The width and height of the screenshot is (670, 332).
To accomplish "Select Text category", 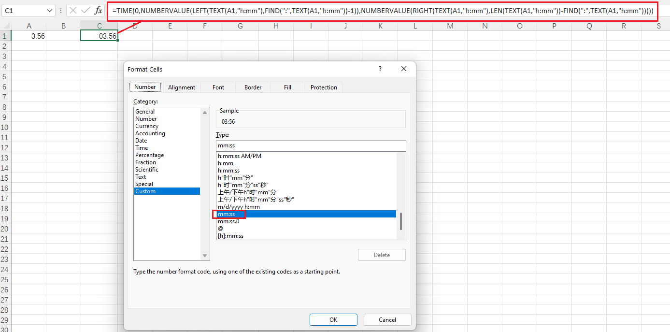I will pyautogui.click(x=167, y=177).
